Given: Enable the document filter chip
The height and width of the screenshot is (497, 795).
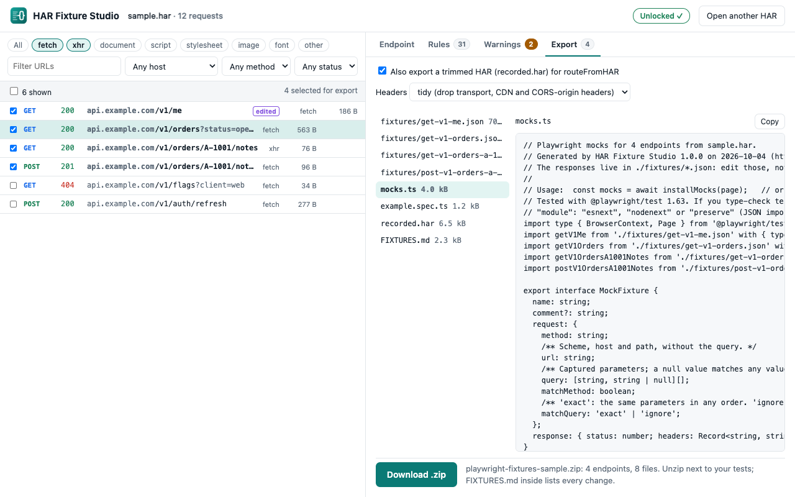Looking at the screenshot, I should click(117, 45).
